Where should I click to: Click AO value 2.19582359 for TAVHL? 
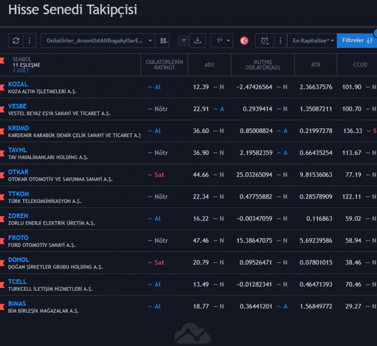point(256,153)
